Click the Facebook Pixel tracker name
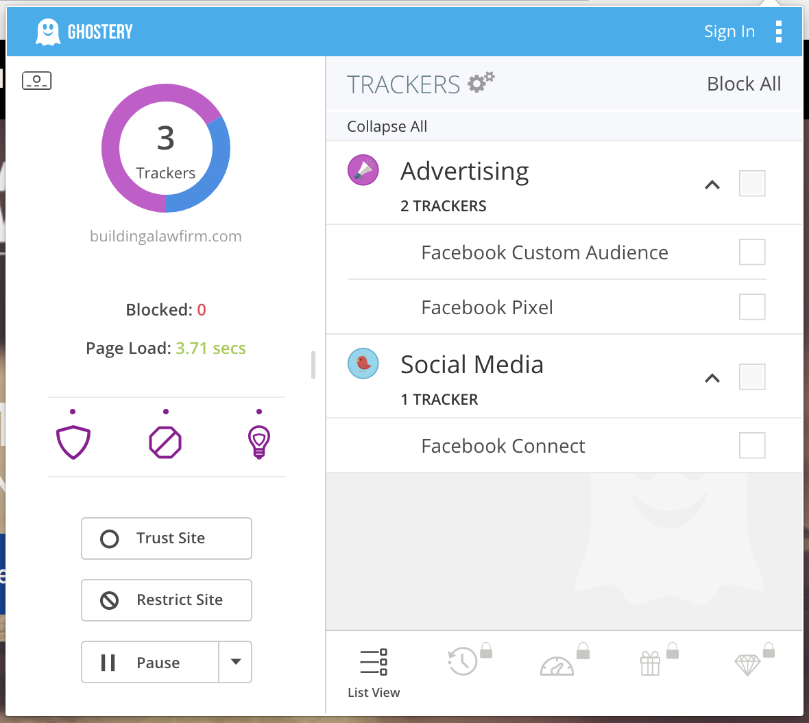This screenshot has height=723, width=809. [x=487, y=307]
